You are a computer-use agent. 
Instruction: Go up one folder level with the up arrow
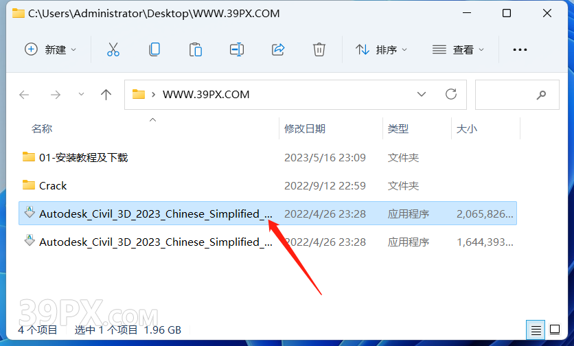pyautogui.click(x=106, y=95)
